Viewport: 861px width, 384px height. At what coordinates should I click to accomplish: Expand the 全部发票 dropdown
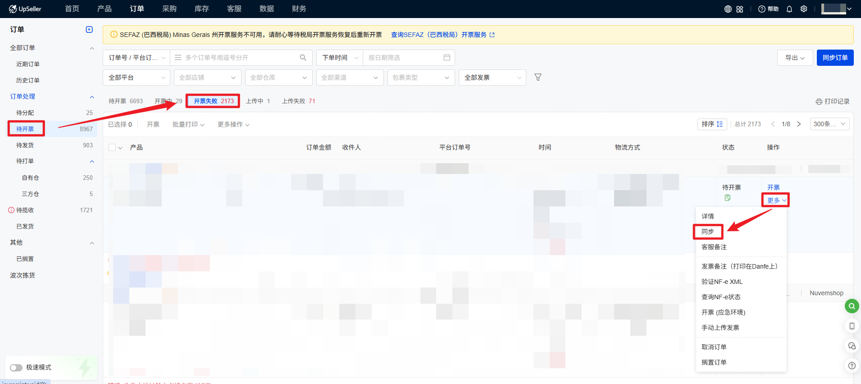click(x=492, y=78)
